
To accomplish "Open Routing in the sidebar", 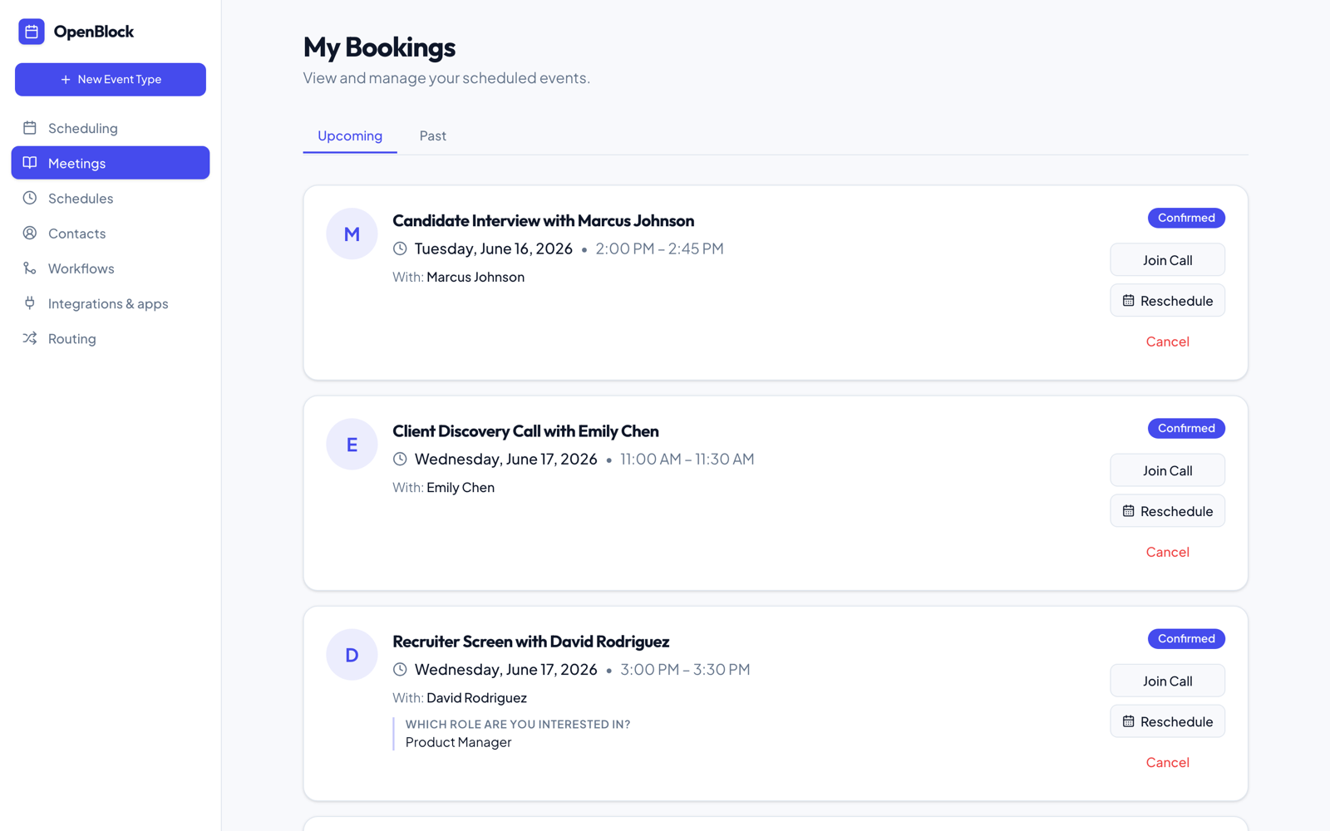I will pos(111,338).
